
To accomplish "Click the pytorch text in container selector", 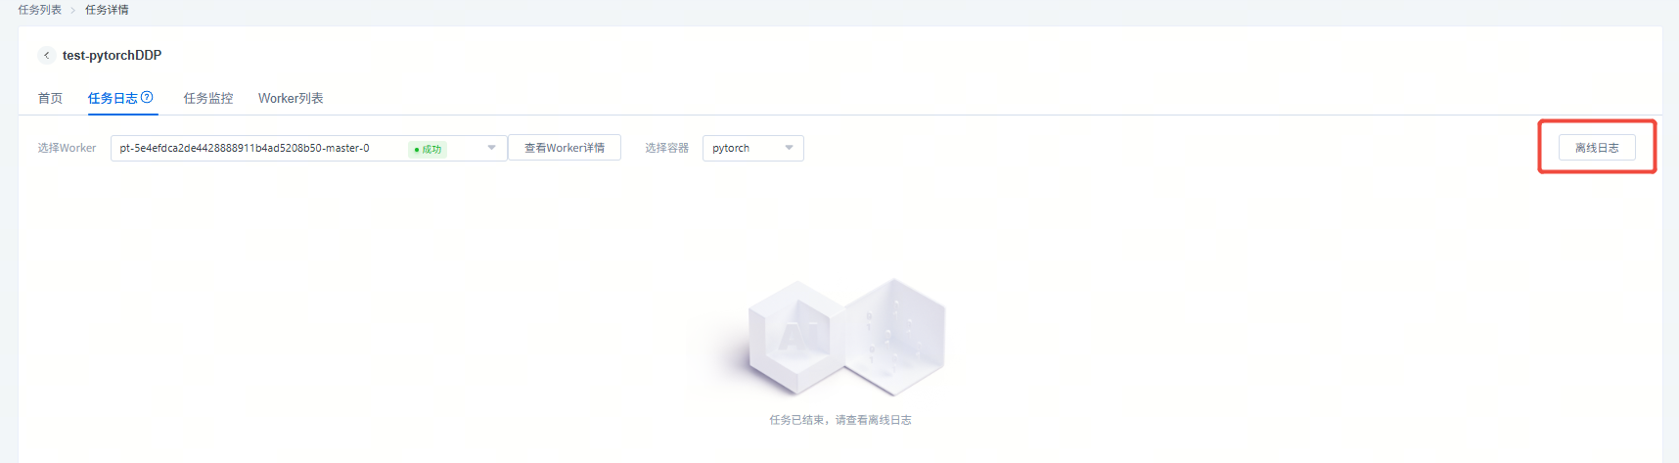I will [x=731, y=148].
